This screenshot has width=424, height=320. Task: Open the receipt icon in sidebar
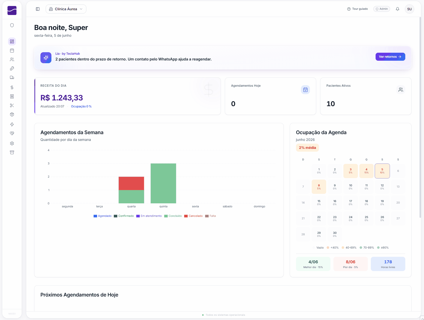tap(12, 96)
